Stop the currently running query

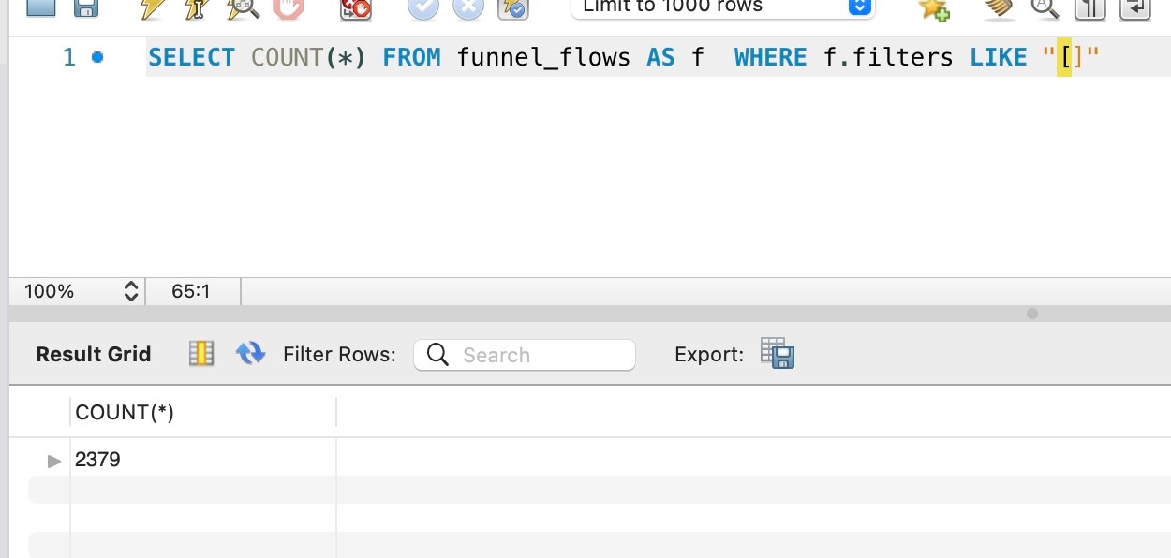(x=287, y=9)
